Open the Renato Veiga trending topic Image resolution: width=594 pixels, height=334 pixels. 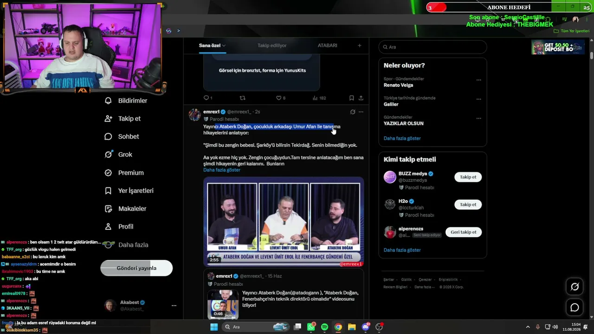398,85
